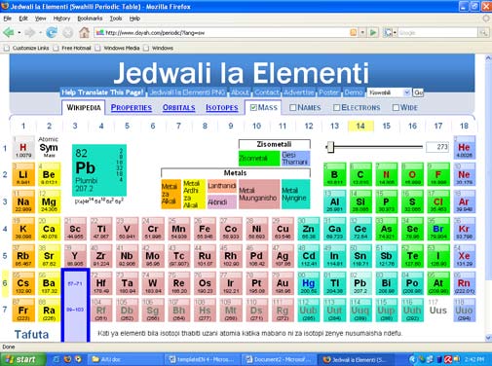Select the Hydrogen H element cell
Viewport: 492px width, 366px height.
click(x=23, y=148)
